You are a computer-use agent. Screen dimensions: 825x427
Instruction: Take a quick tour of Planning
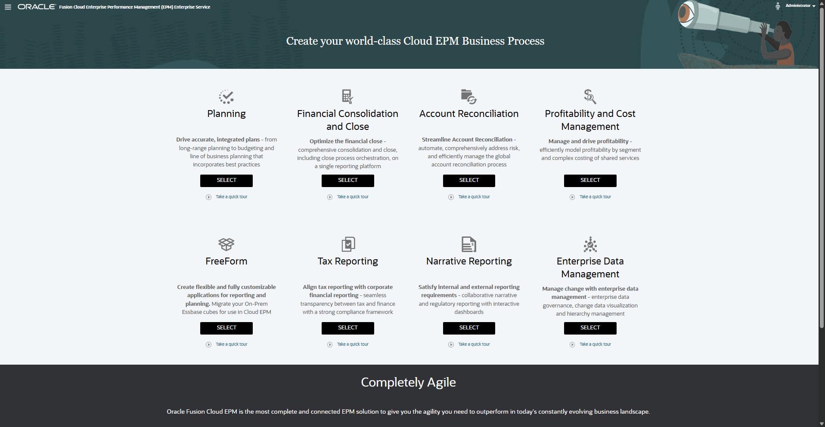point(232,197)
